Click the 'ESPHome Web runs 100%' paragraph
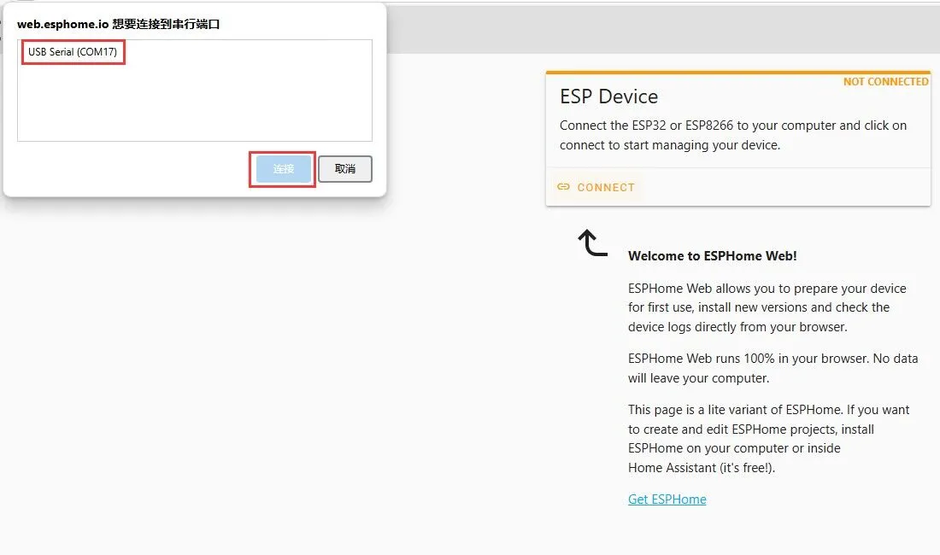Screen dimensions: 940x555 coord(773,368)
